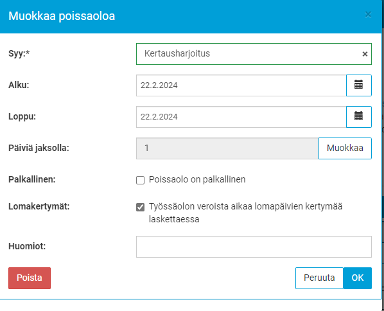Click into the Huomiot notes field
Screen dimensions: 384x311
pos(254,247)
